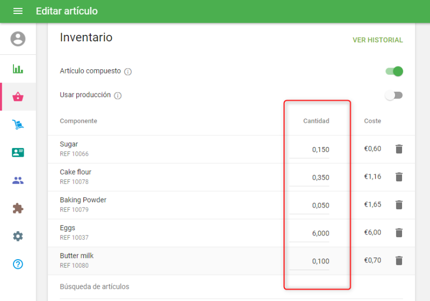Open the hamburger navigation menu
This screenshot has height=301, width=430.
(18, 11)
